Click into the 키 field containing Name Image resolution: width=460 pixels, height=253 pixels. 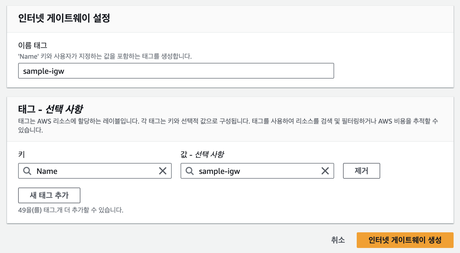(x=95, y=171)
